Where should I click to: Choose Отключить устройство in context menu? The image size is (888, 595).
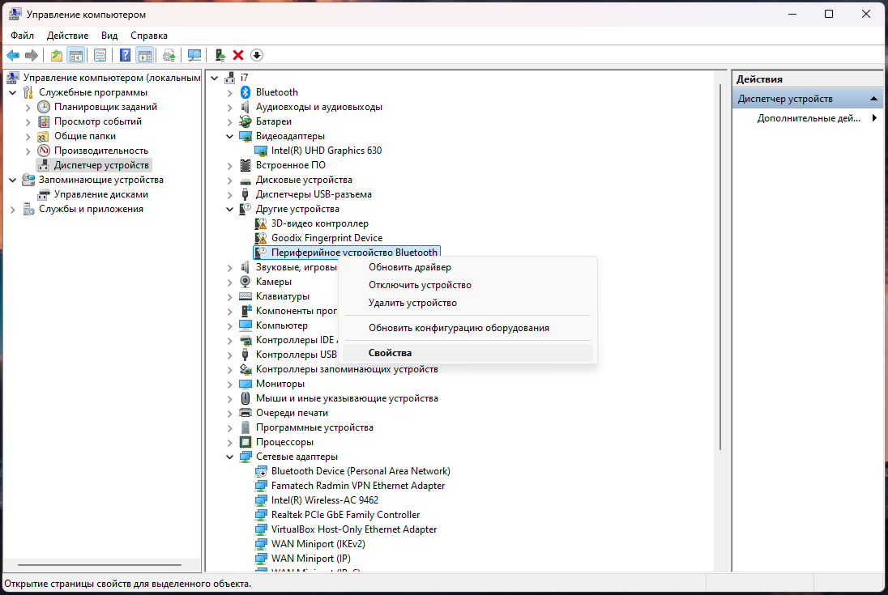467,285
